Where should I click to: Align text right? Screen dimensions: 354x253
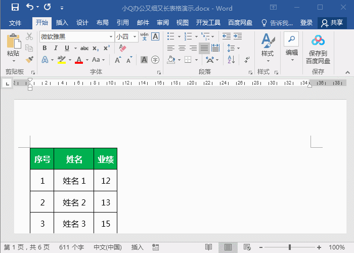(x=193, y=48)
